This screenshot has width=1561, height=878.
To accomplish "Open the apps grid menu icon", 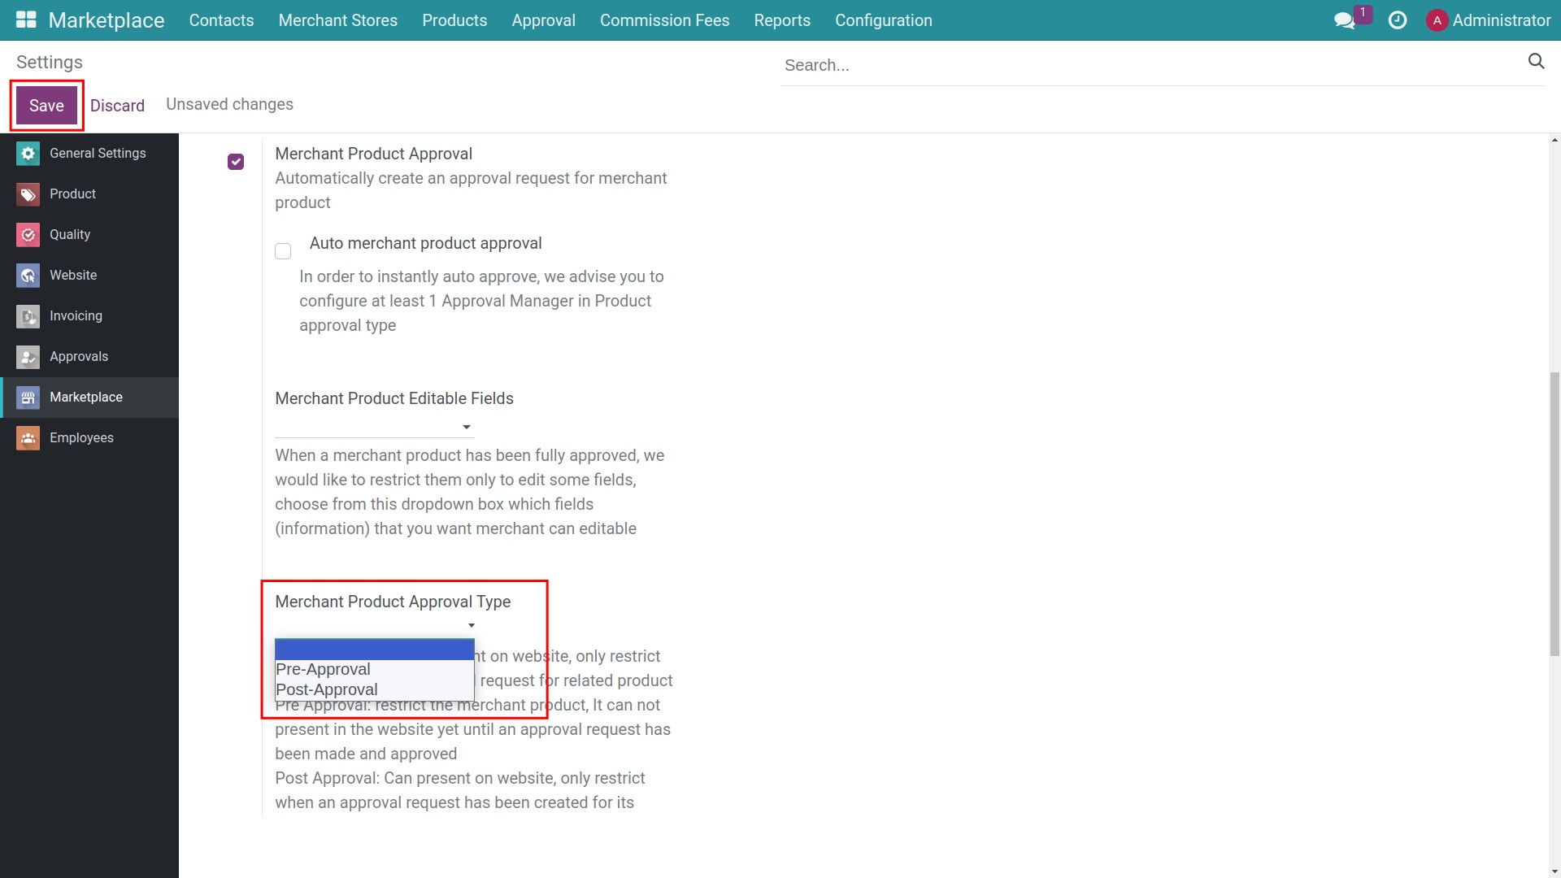I will (x=26, y=20).
